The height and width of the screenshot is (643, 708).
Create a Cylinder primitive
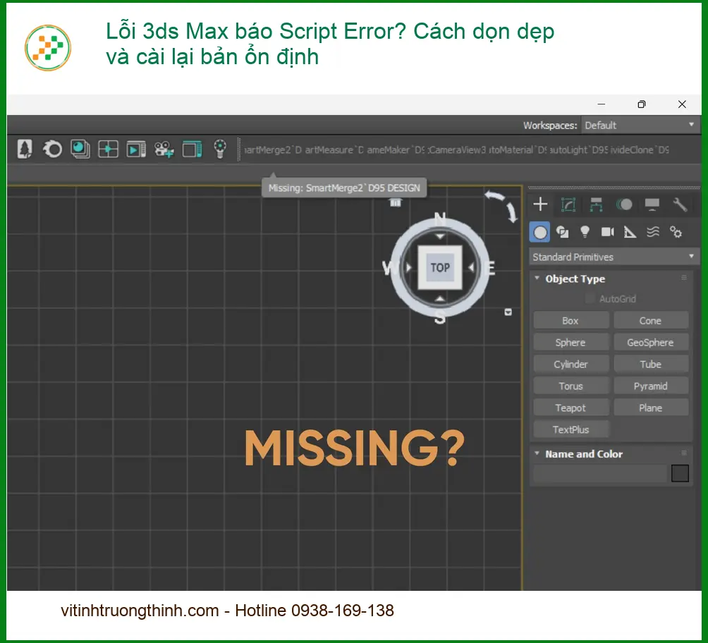pos(570,364)
